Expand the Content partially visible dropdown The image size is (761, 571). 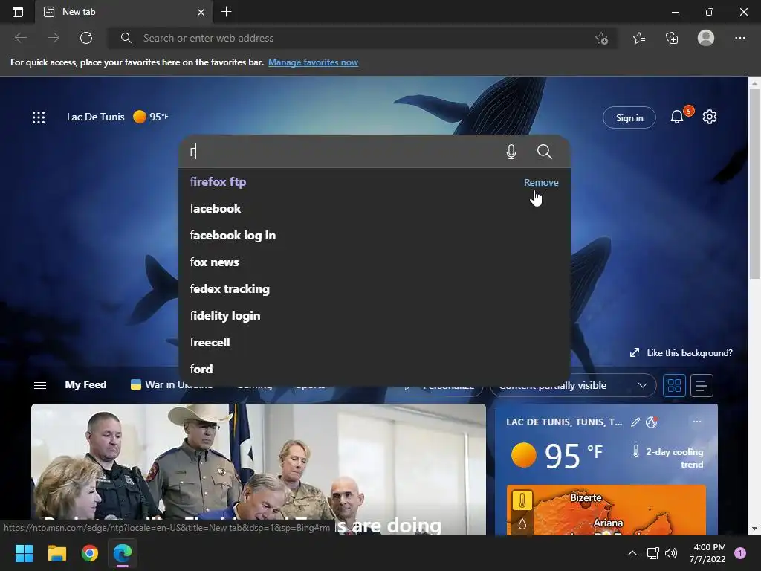(x=573, y=386)
